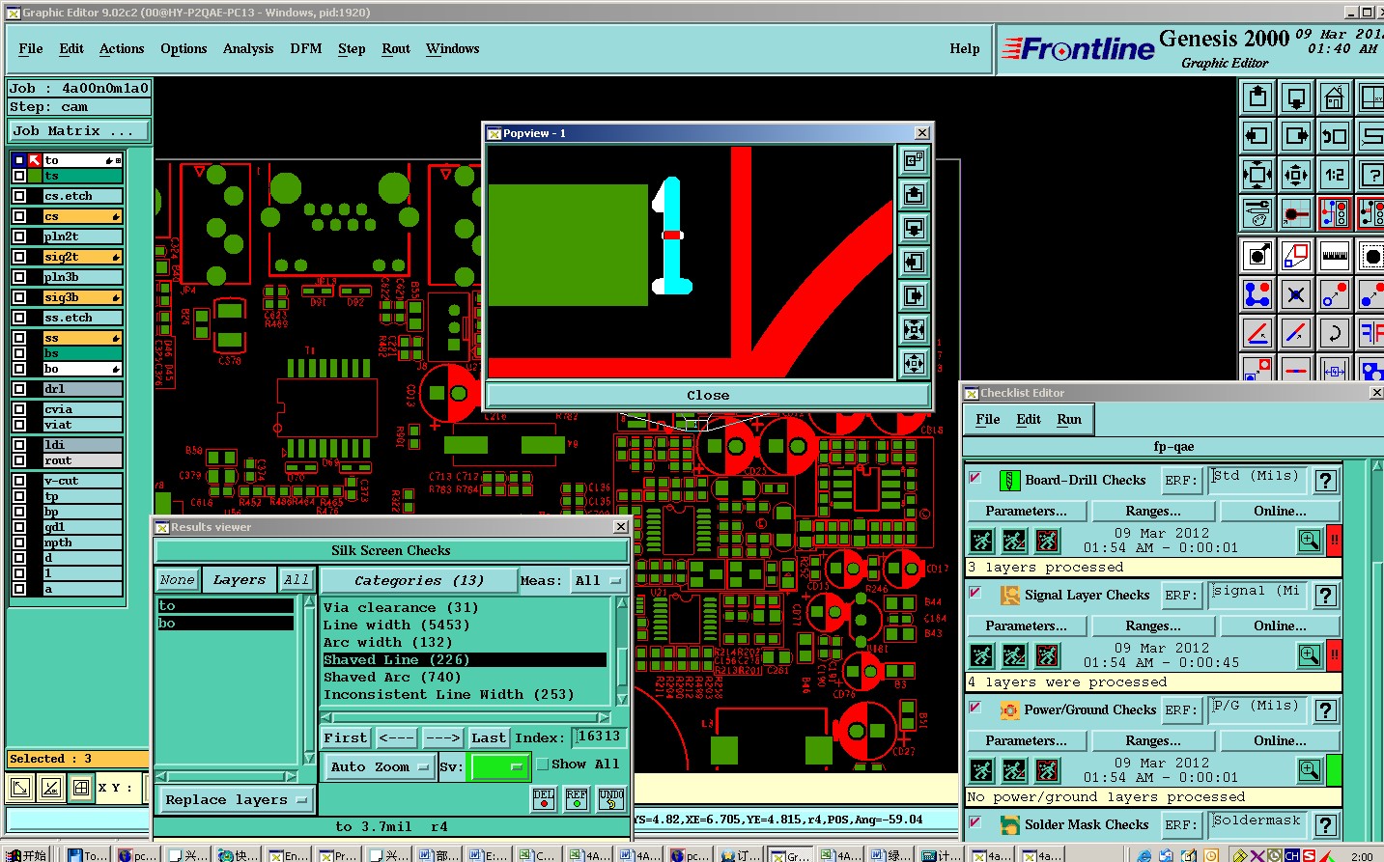Enable the Show All checkbox
The height and width of the screenshot is (862, 1384).
[543, 764]
